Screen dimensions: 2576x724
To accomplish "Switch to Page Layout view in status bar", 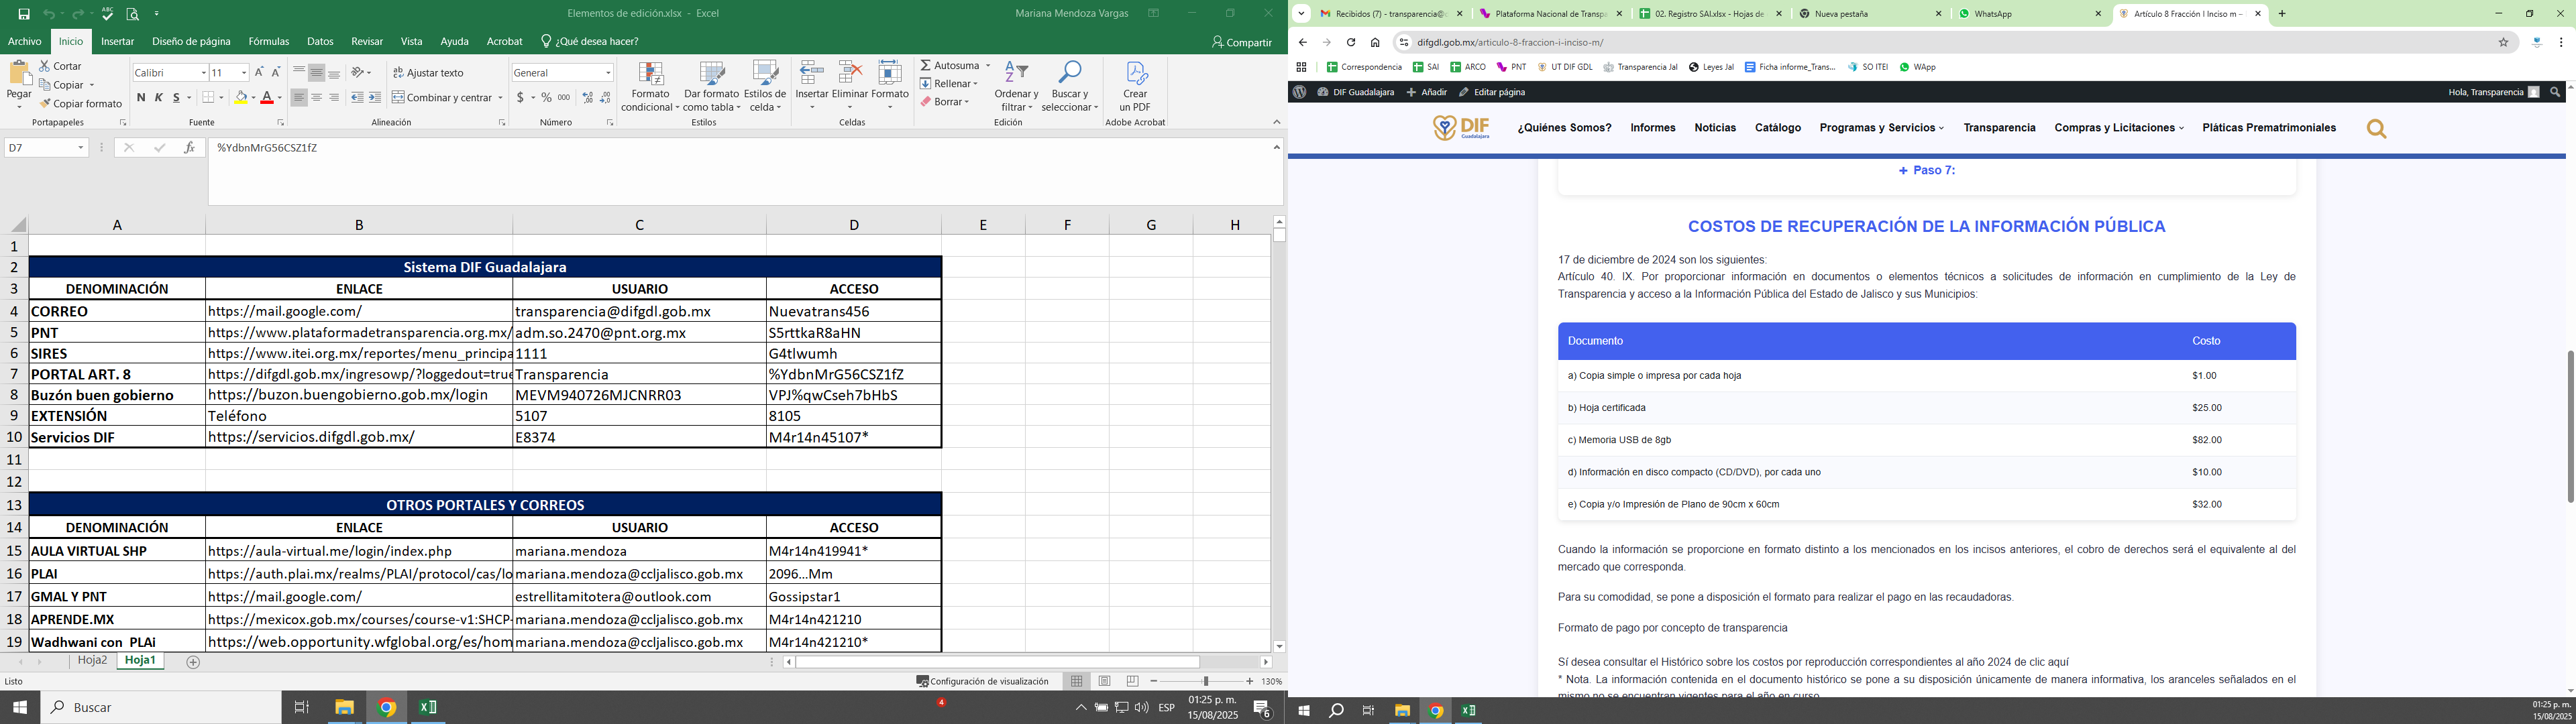I will point(1104,681).
